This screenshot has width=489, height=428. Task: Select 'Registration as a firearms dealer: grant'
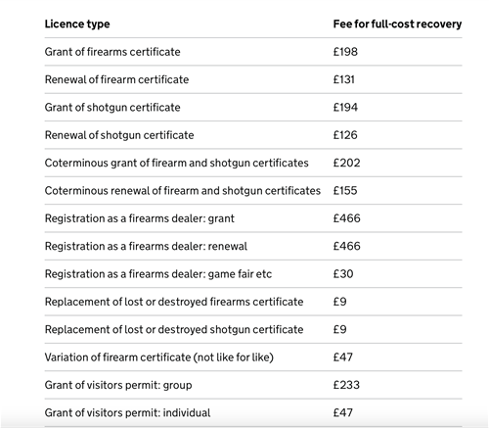(x=140, y=218)
